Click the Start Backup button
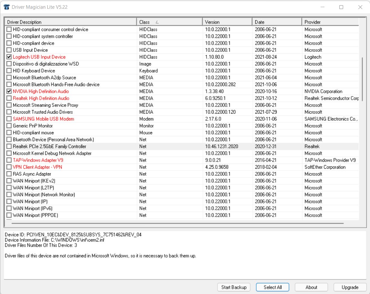 coord(234,287)
